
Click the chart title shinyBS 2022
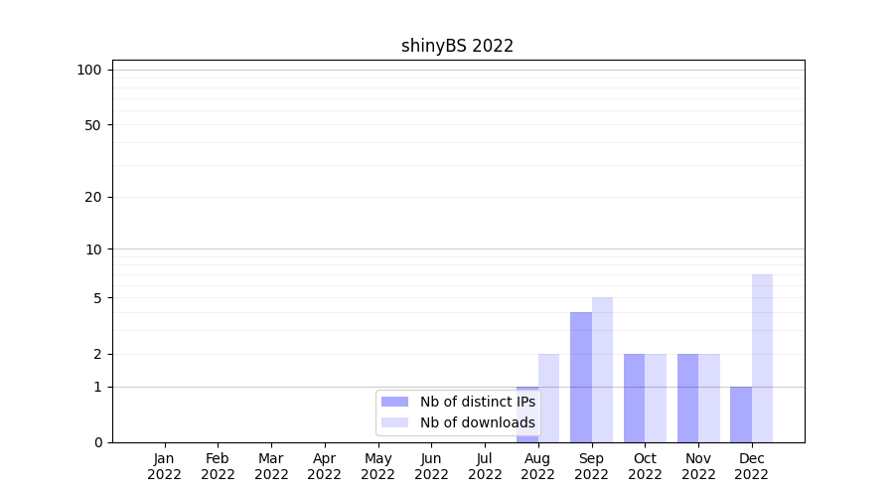(457, 46)
